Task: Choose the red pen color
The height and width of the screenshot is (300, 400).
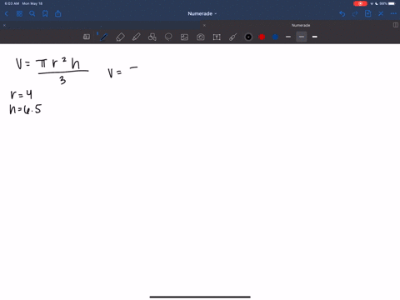Action: pyautogui.click(x=262, y=37)
